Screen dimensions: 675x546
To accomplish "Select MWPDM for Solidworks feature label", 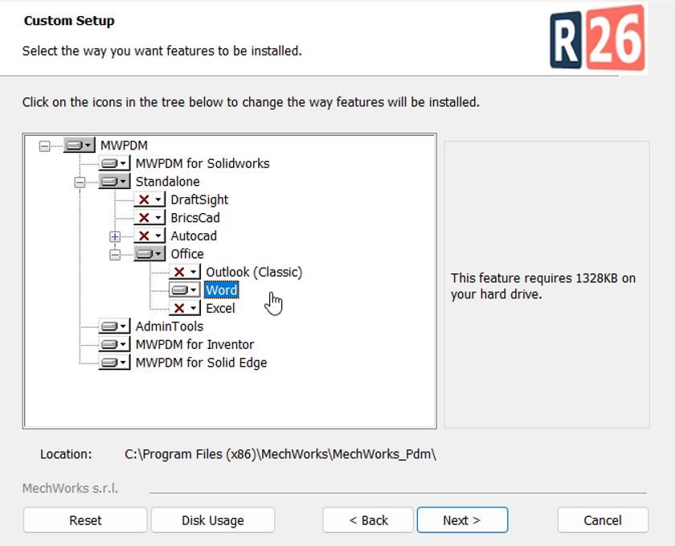I will tap(202, 163).
